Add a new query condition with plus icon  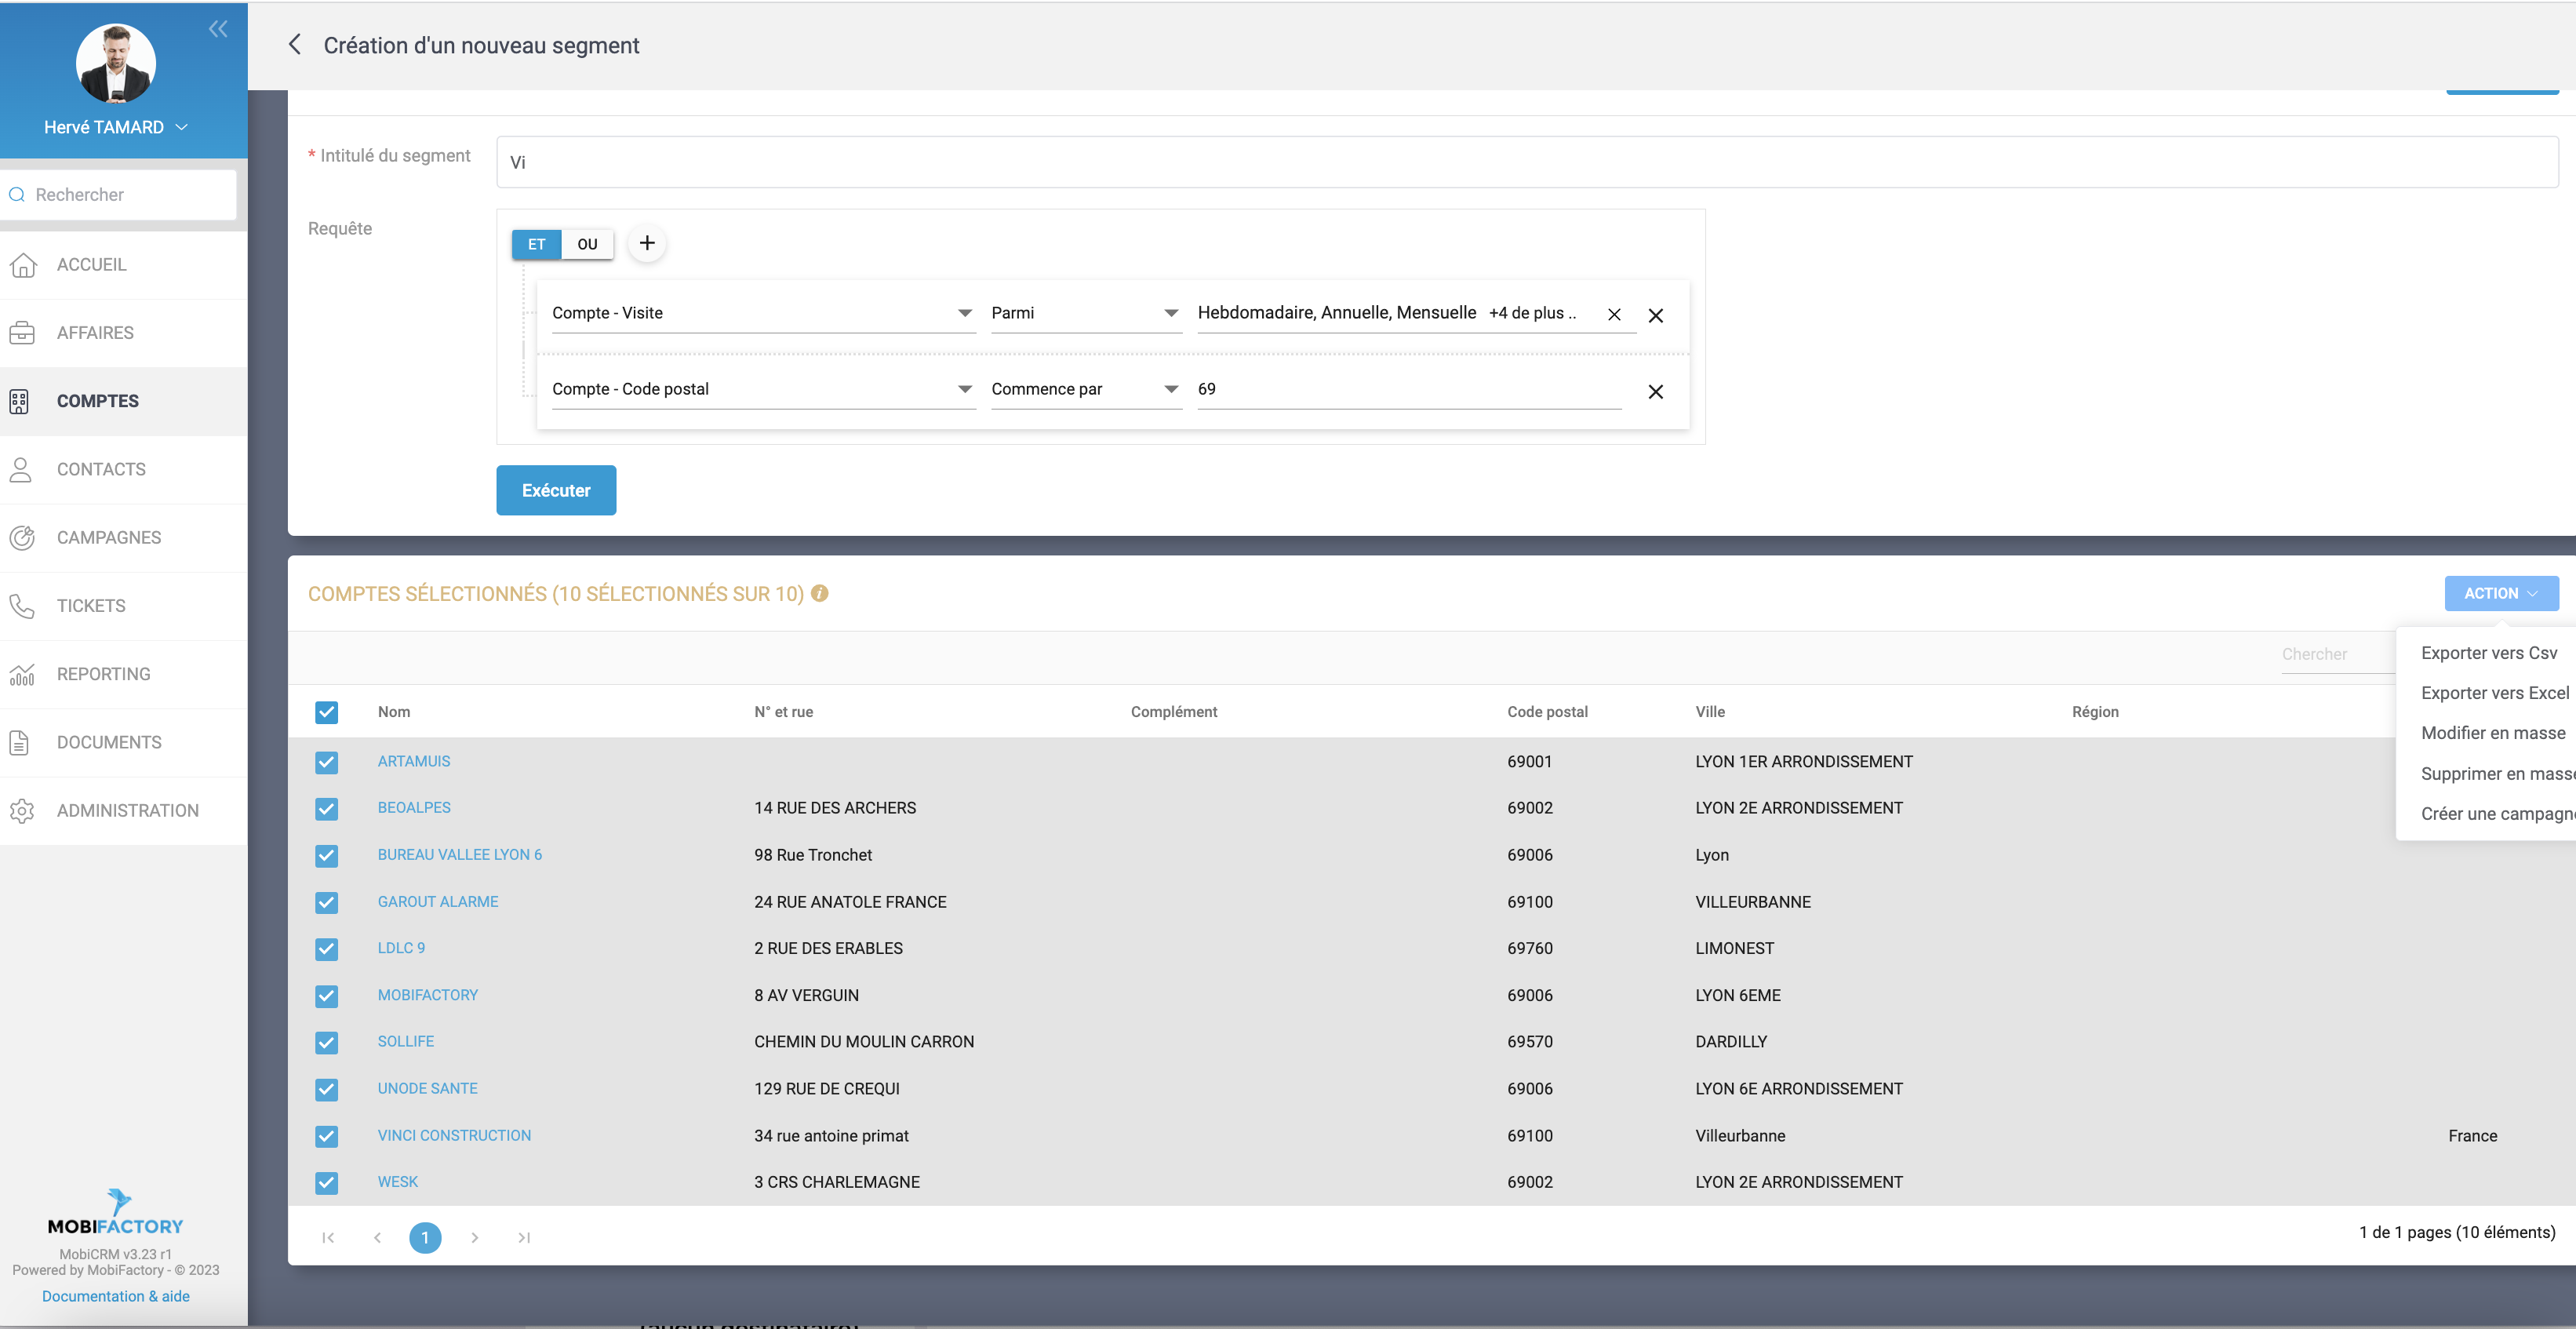[x=647, y=243]
